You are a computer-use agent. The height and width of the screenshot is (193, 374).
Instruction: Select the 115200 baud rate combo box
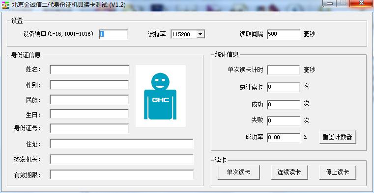click(188, 34)
